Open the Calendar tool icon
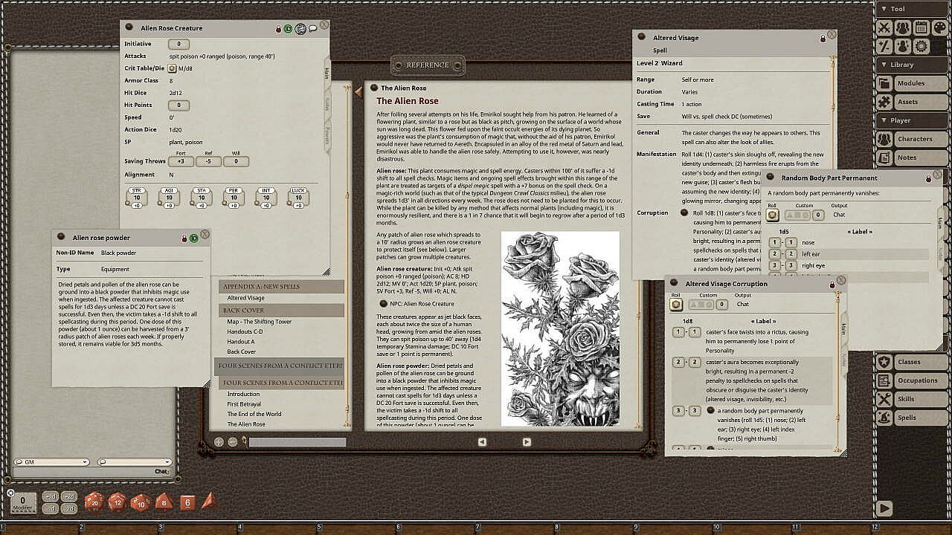The height and width of the screenshot is (535, 952). (x=922, y=27)
